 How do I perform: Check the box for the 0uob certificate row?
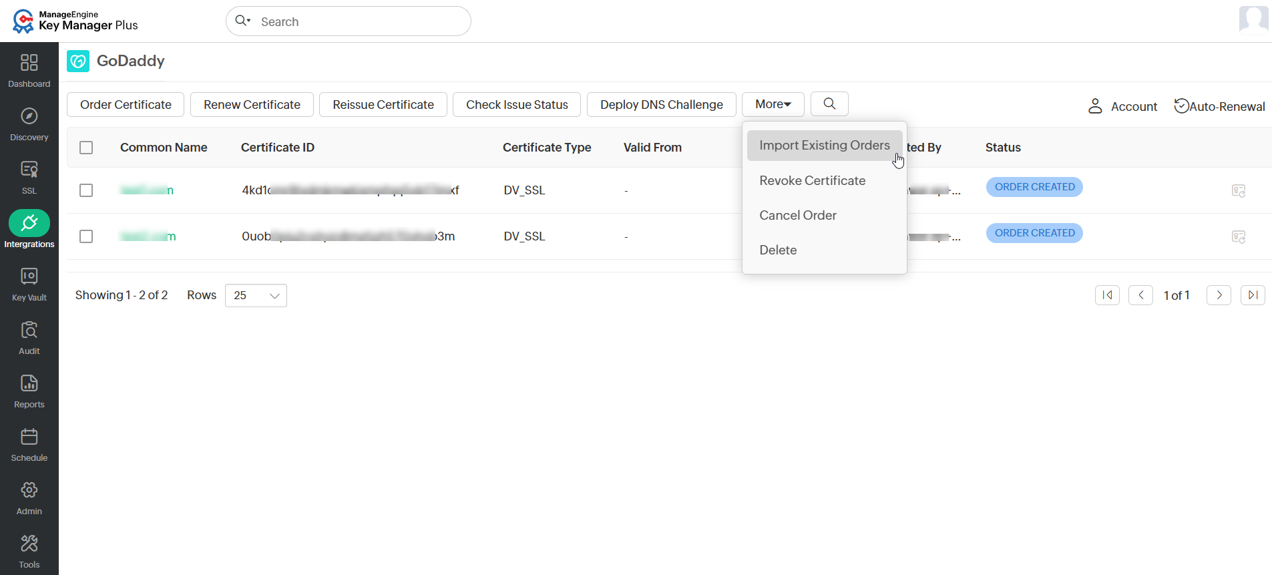point(86,236)
